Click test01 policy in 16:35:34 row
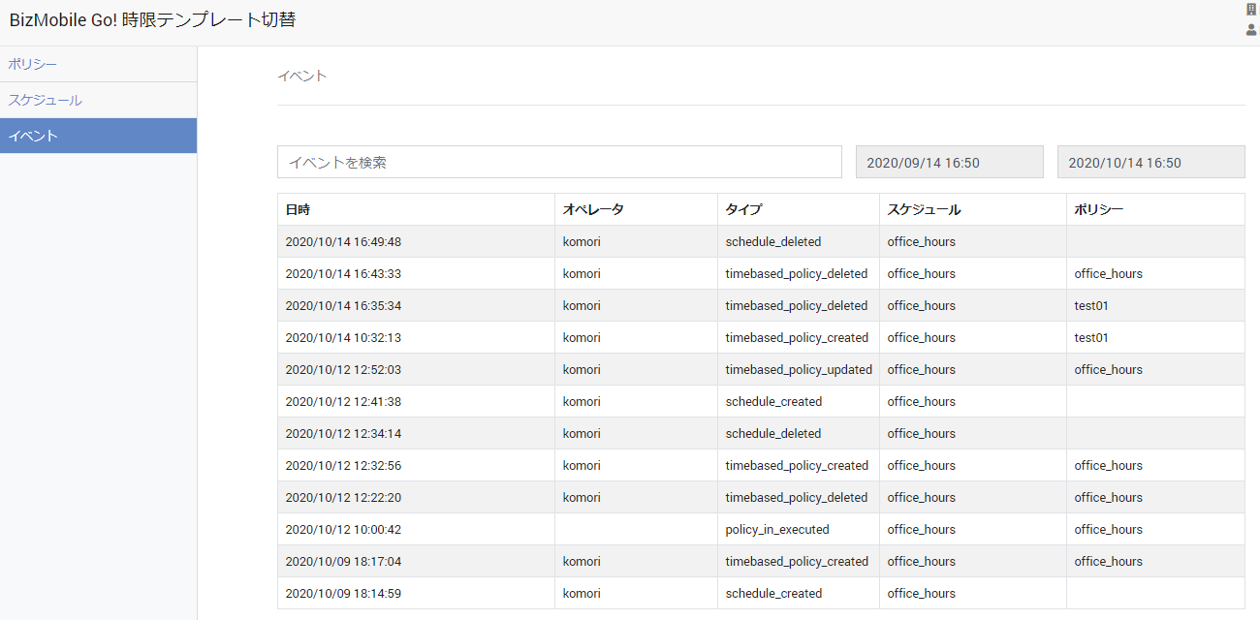 (x=1091, y=305)
